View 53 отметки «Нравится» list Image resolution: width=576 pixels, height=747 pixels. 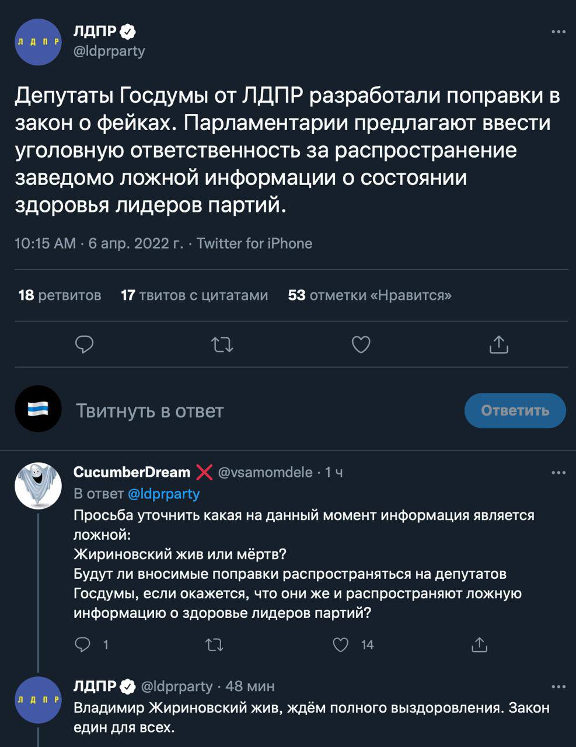coord(369,295)
